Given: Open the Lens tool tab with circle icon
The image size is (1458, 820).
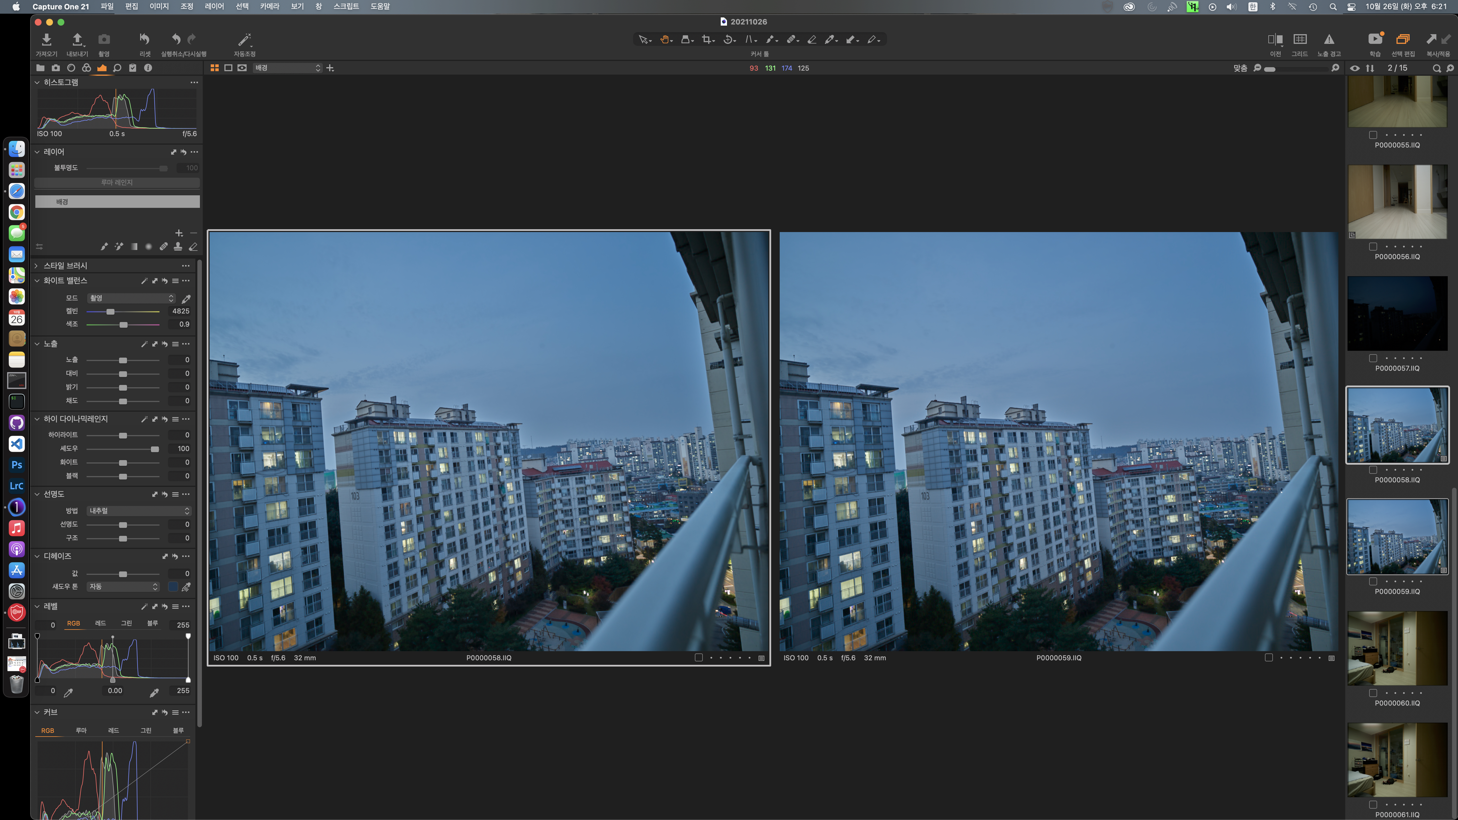Looking at the screenshot, I should 71,68.
